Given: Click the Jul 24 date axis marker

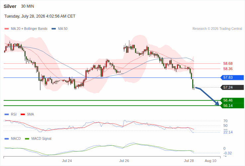Looking at the screenshot, I should click(67, 161).
